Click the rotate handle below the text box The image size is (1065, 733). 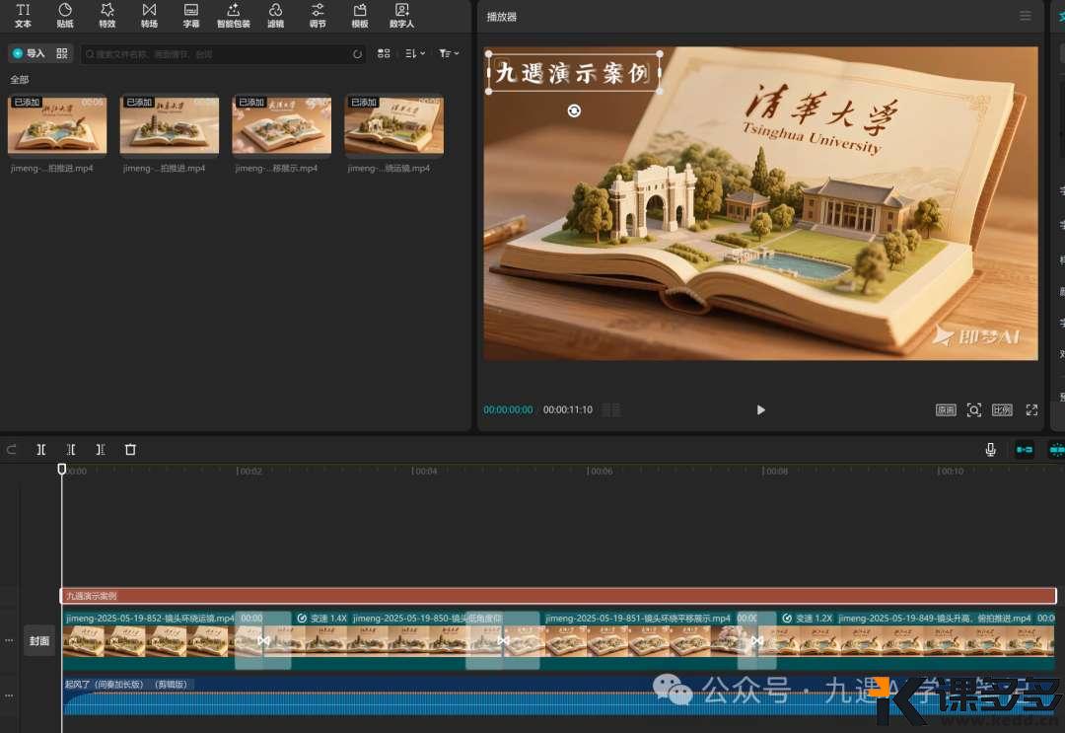click(574, 110)
